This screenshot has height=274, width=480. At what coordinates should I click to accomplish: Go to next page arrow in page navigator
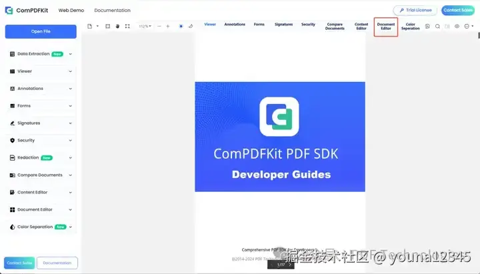290,265
